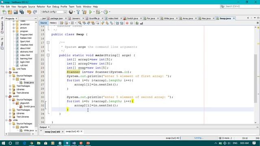Switch to the index.html editor tab
The image size is (260, 146).
[x=113, y=18]
